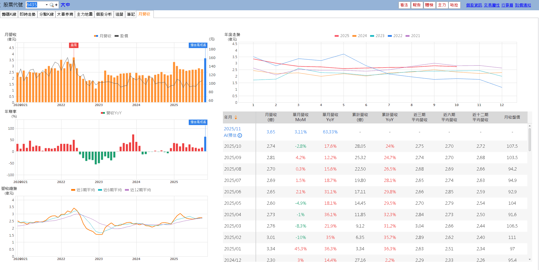
Task: Click the table vertical scrollbar thumb
Action: pos(530,139)
